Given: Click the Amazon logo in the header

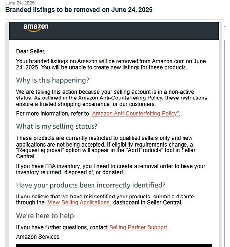Looking at the screenshot, I should click(36, 28).
